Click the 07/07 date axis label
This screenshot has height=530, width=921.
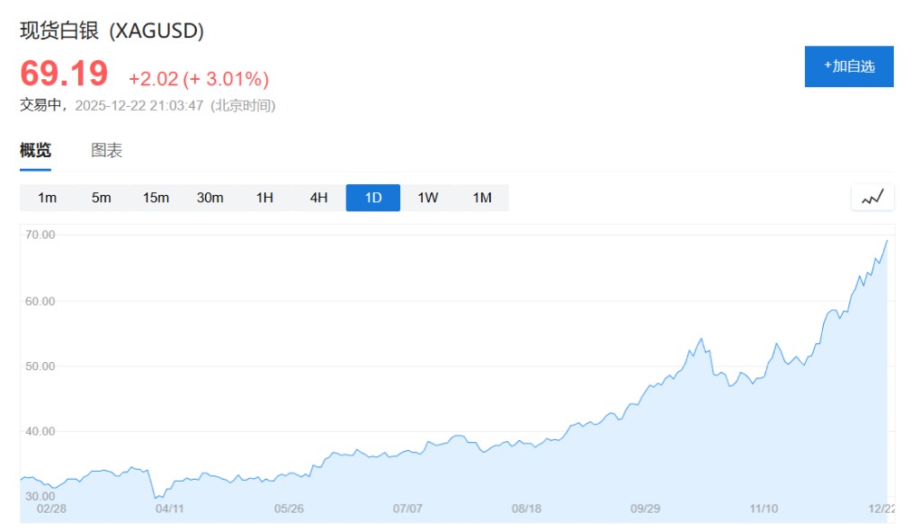[x=407, y=508]
